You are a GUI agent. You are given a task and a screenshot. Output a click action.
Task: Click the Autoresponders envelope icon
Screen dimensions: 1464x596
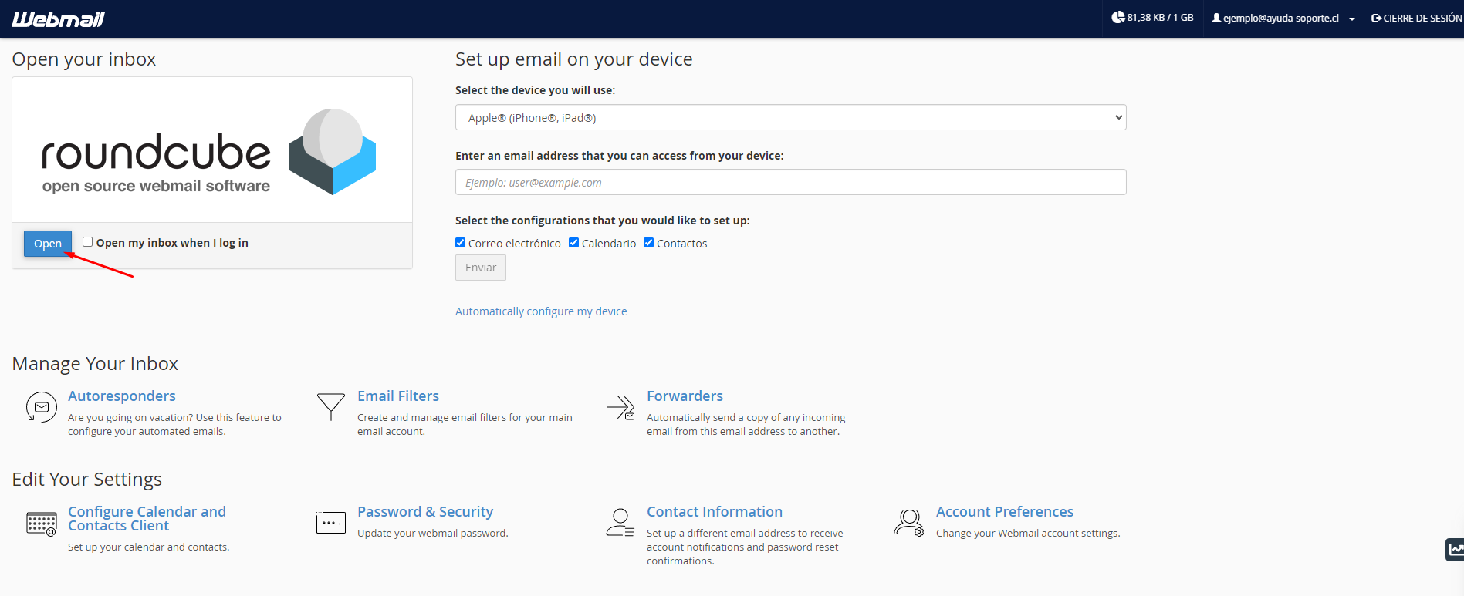(x=42, y=406)
